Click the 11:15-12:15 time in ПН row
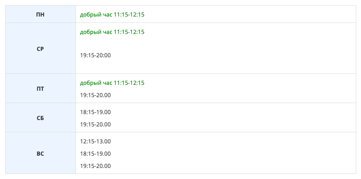The height and width of the screenshot is (179, 361). click(x=129, y=14)
